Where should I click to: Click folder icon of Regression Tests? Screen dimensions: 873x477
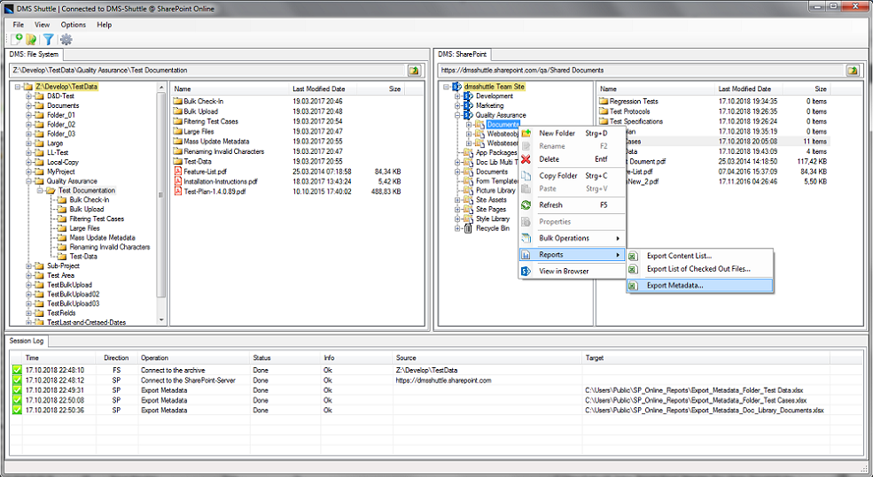pos(604,101)
